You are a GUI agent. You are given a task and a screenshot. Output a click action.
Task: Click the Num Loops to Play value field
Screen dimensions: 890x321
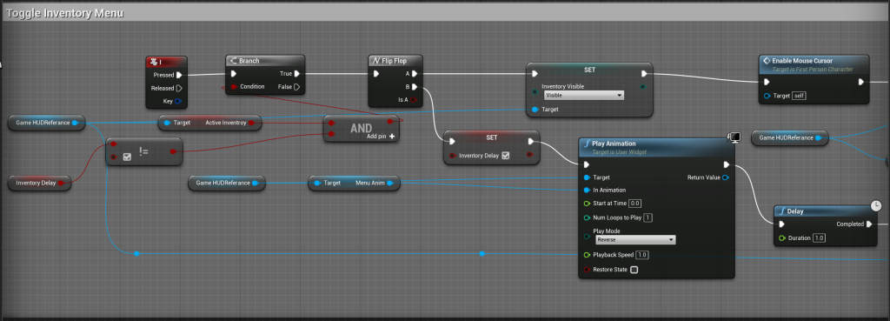pos(648,217)
